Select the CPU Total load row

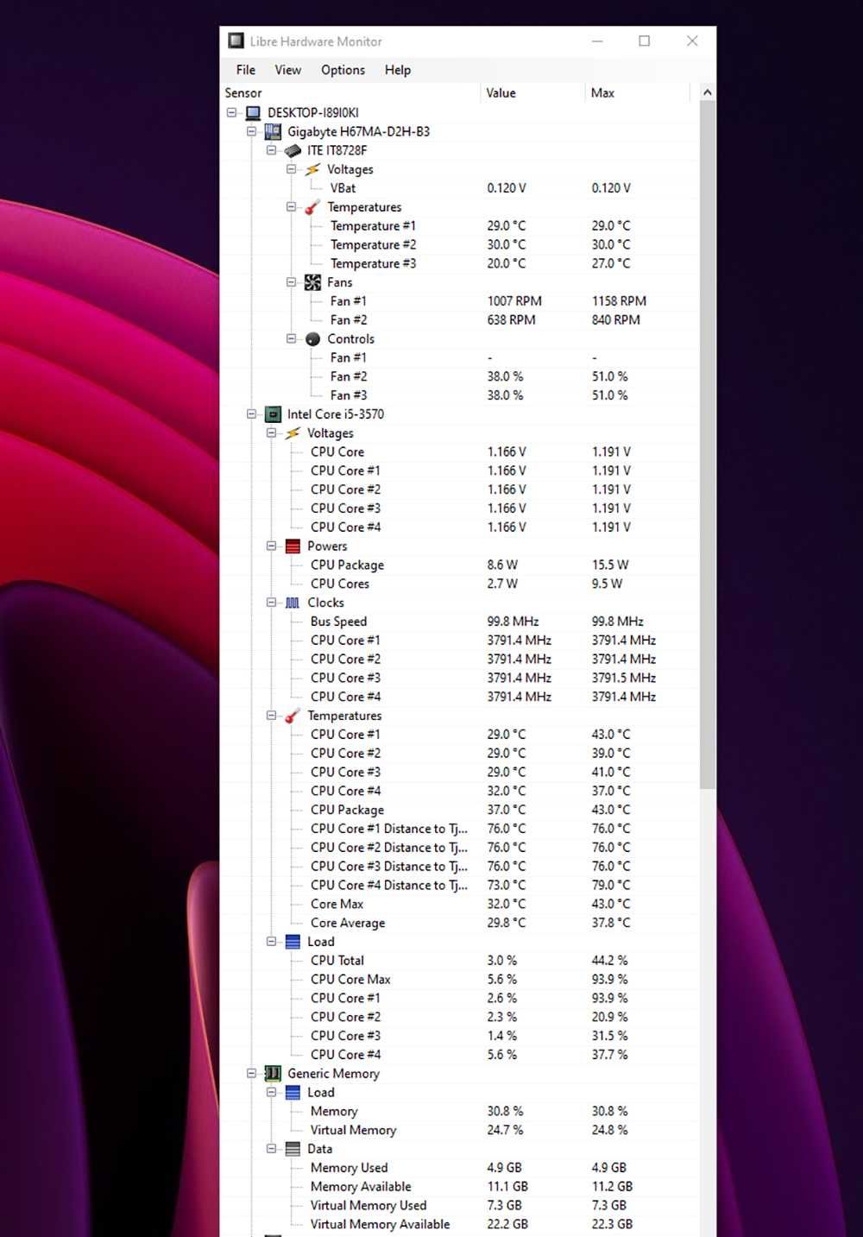(459, 961)
